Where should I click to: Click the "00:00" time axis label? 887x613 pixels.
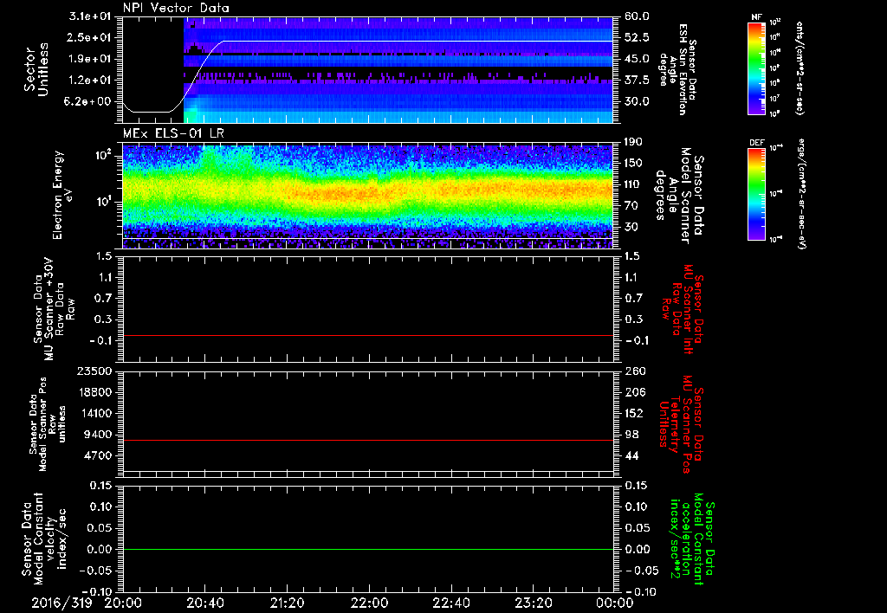[x=615, y=603]
